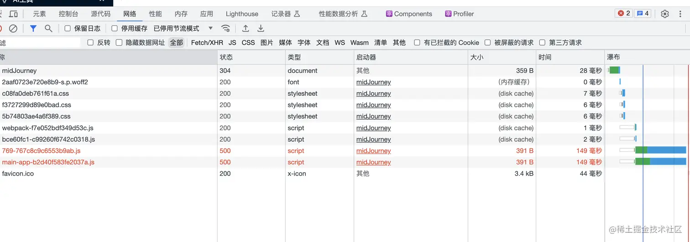
Task: Switch to the Memory (内存) tab
Action: click(x=181, y=14)
